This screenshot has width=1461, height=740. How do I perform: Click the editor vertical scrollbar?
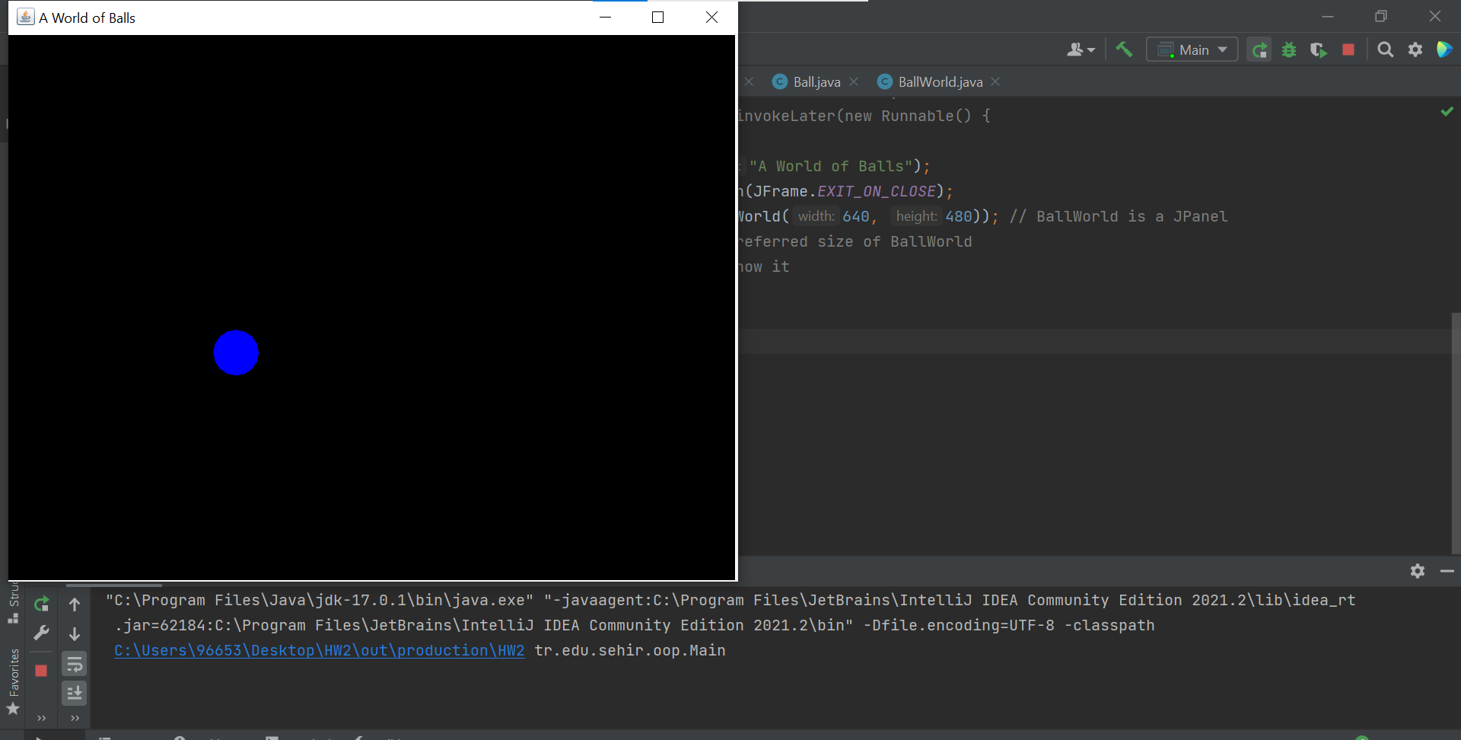(1456, 432)
